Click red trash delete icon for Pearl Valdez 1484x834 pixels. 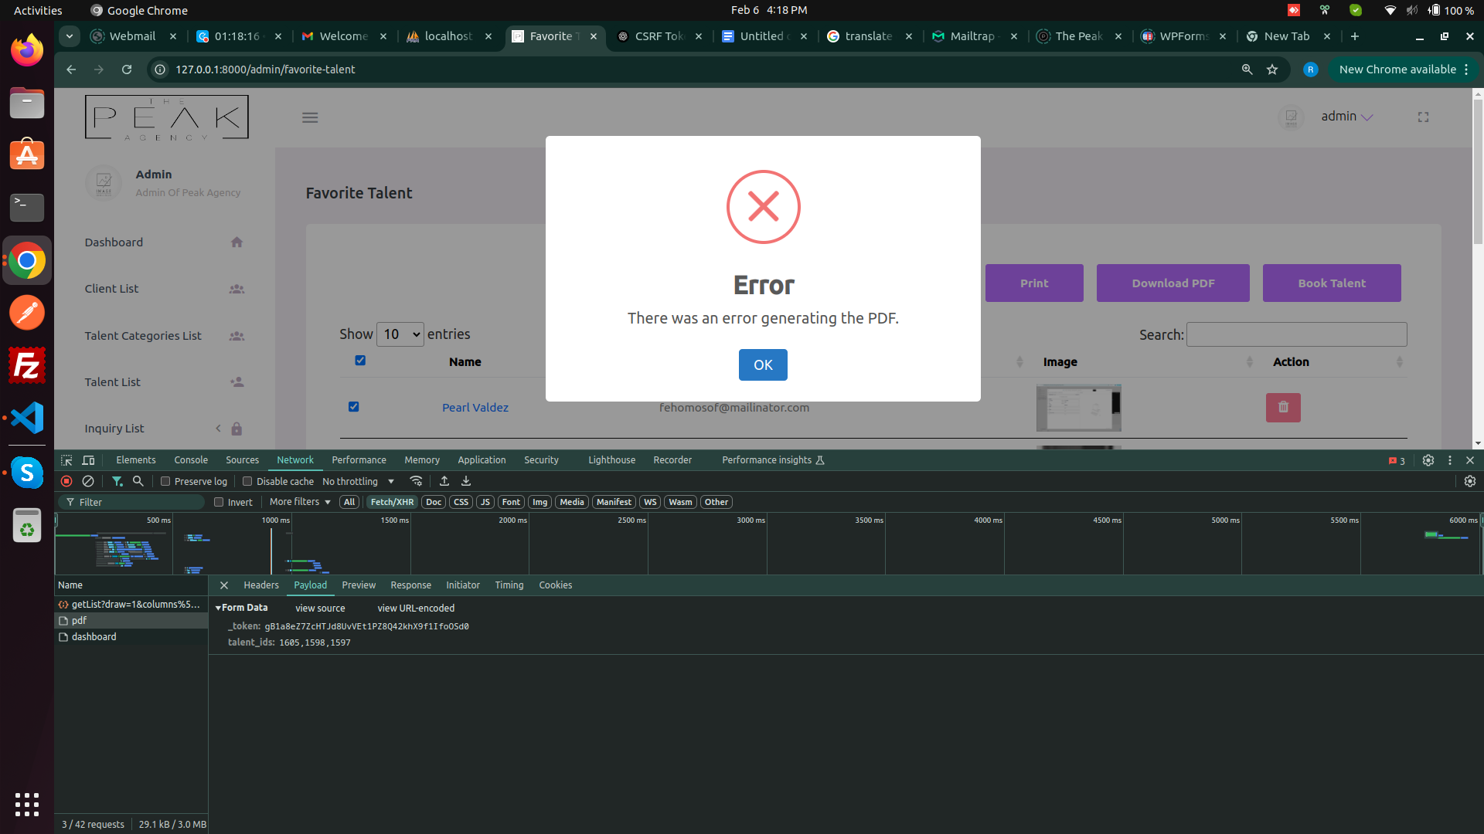point(1283,408)
